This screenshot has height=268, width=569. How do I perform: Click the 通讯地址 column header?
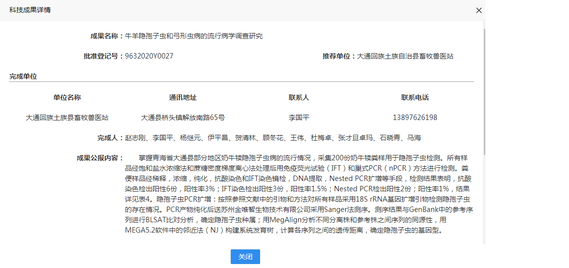[183, 97]
